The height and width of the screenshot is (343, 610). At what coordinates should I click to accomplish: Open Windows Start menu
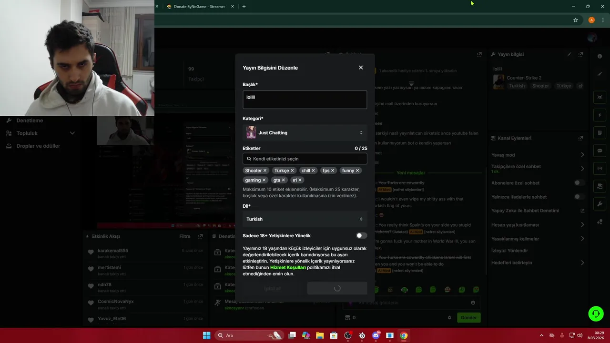click(206, 335)
